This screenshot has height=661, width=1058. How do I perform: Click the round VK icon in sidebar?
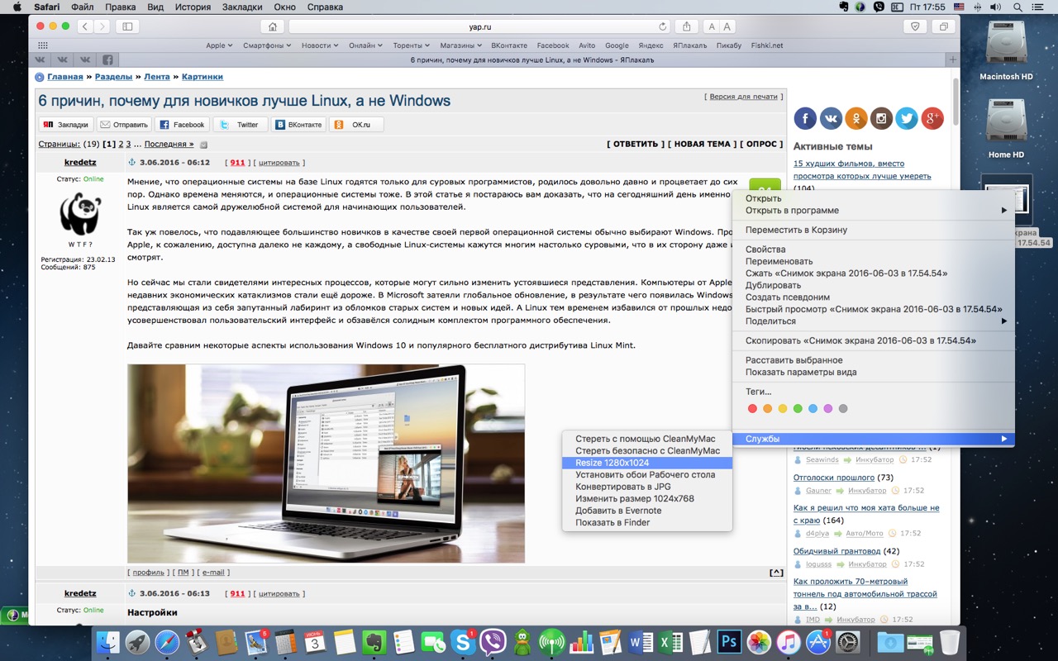831,118
